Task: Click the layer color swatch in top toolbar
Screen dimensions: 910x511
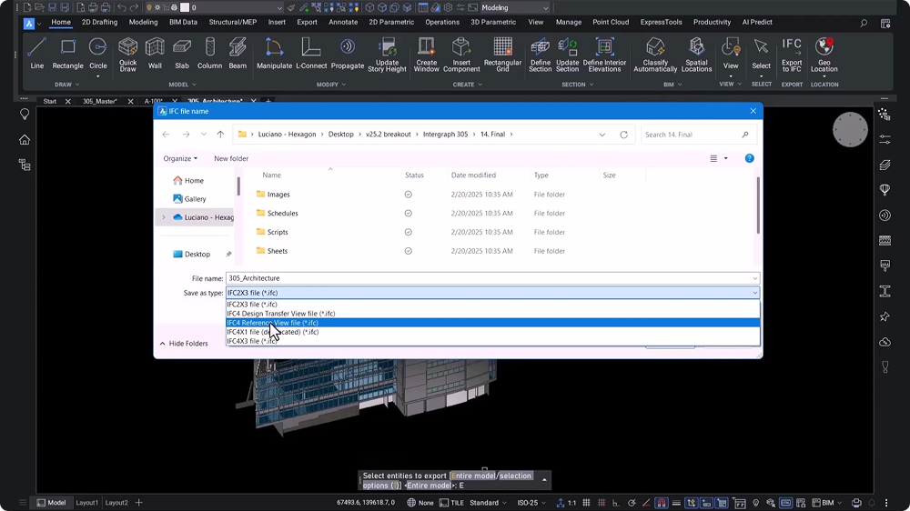Action: click(x=185, y=7)
